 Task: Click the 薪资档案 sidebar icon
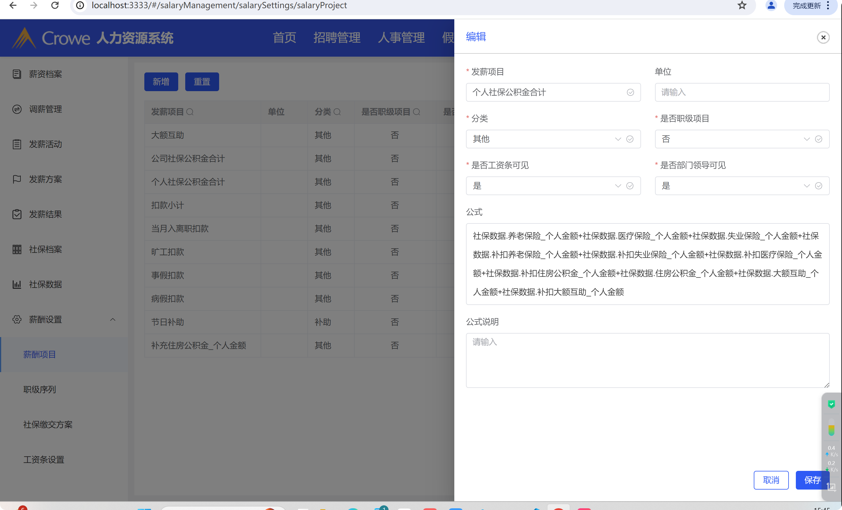(17, 74)
